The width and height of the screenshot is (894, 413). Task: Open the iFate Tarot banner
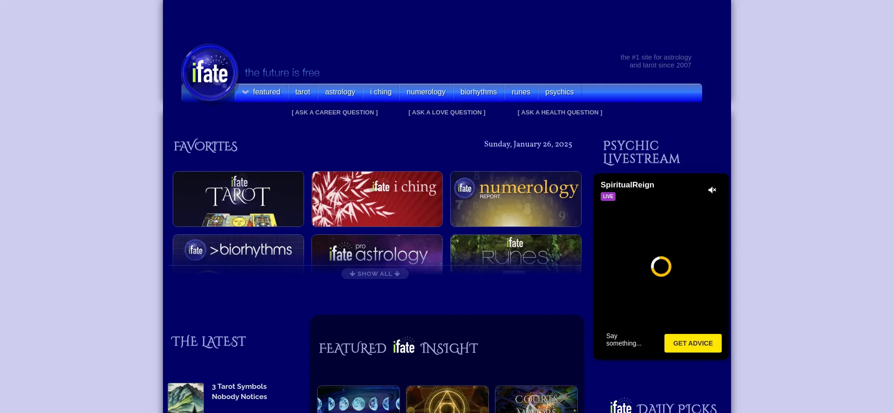(238, 199)
